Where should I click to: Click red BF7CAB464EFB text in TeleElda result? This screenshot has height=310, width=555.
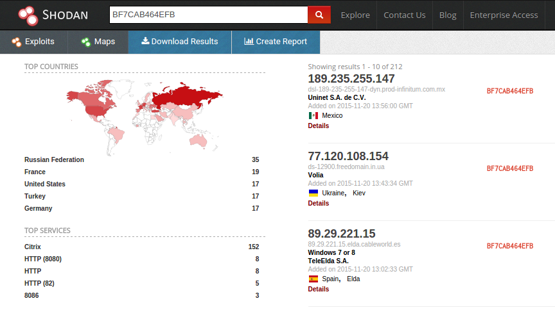(509, 246)
